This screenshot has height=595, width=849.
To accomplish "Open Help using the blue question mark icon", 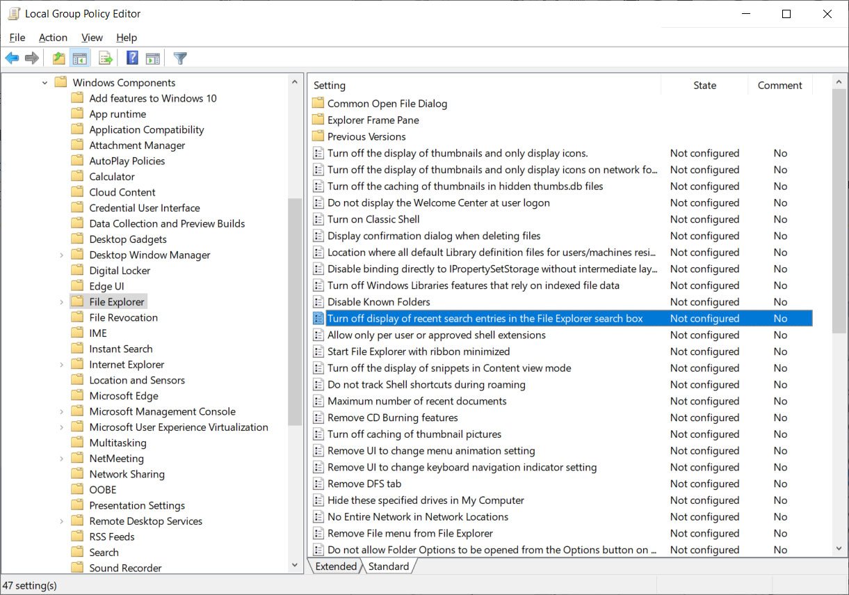I will 131,58.
